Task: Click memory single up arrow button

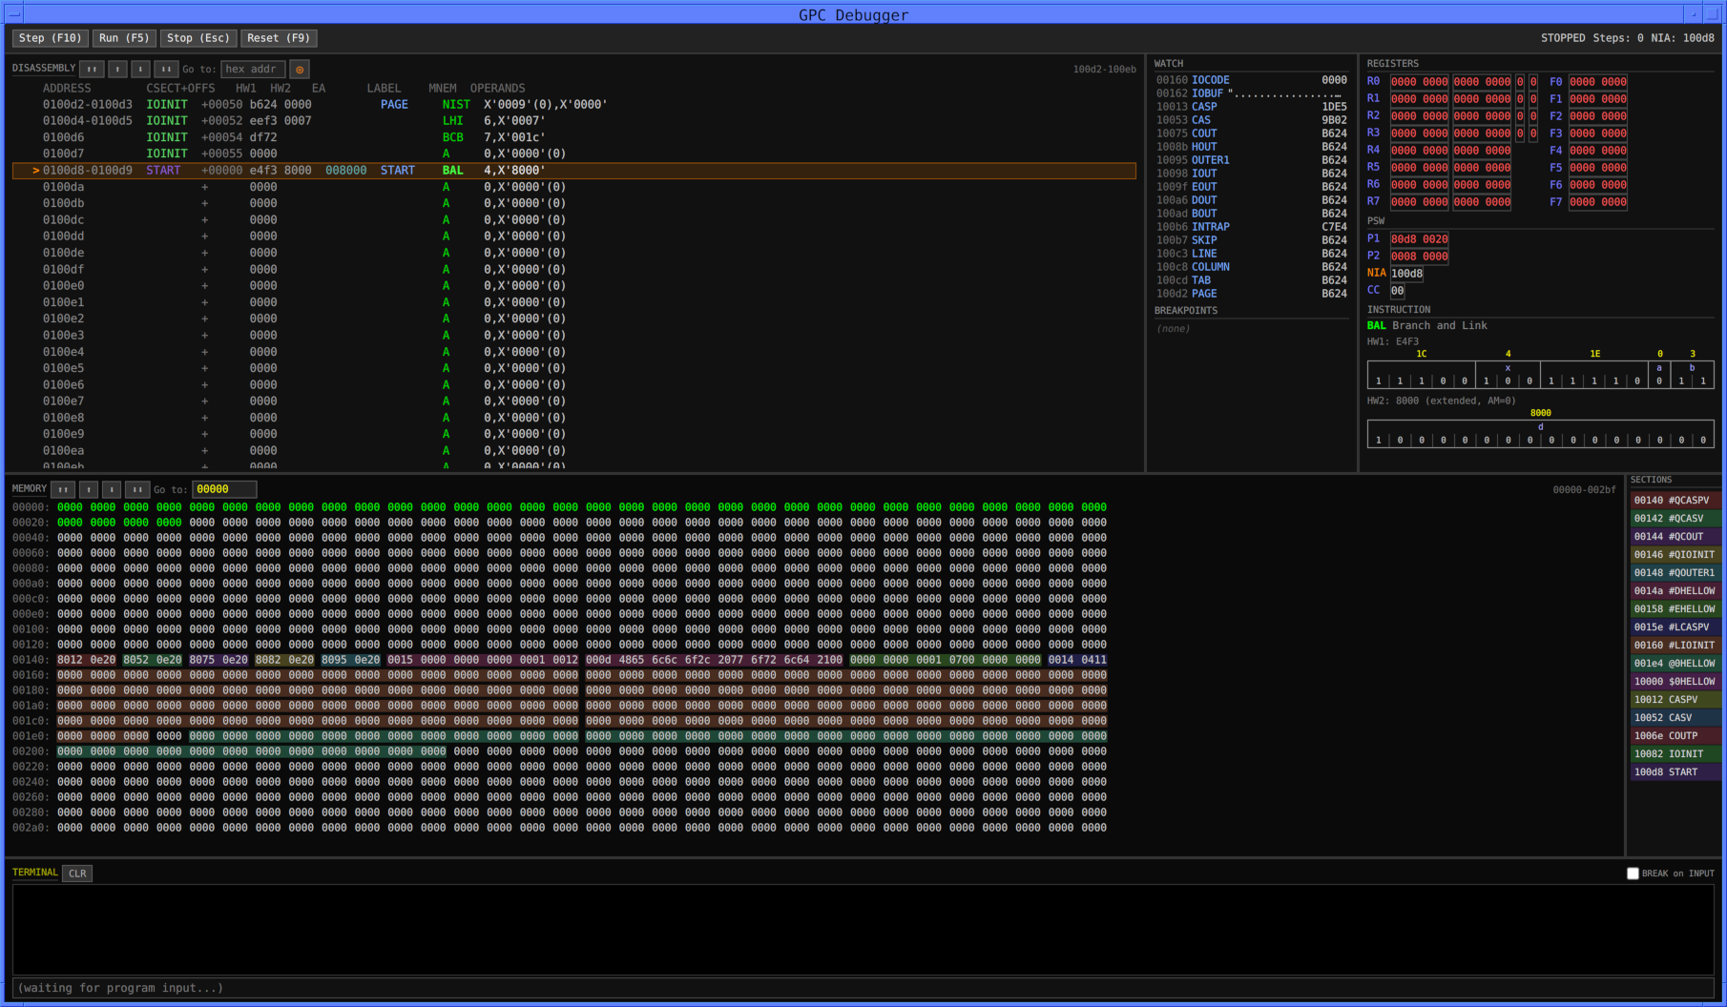Action: [89, 489]
